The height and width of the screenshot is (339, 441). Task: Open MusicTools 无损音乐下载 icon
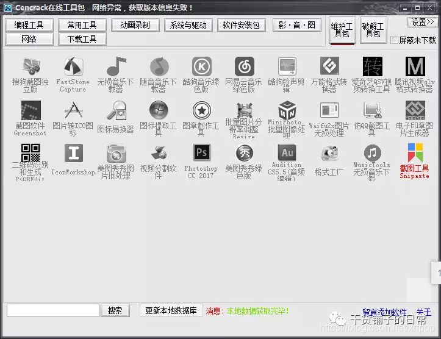[x=372, y=153]
